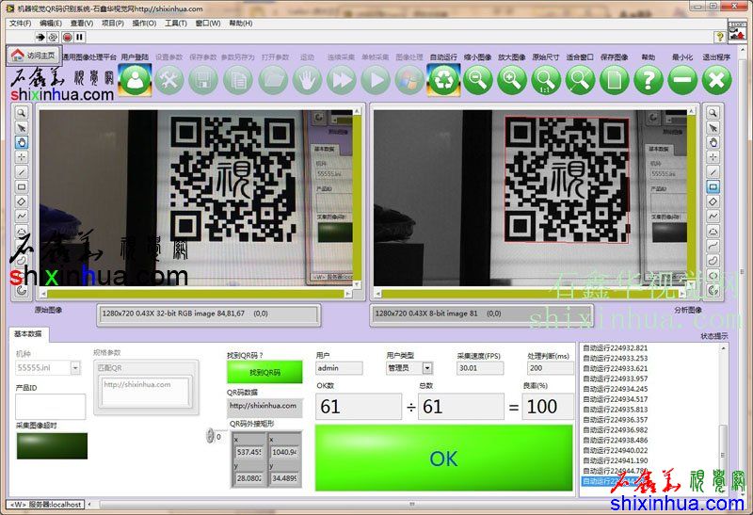Click the user login (用户登陆) icon

[136, 80]
